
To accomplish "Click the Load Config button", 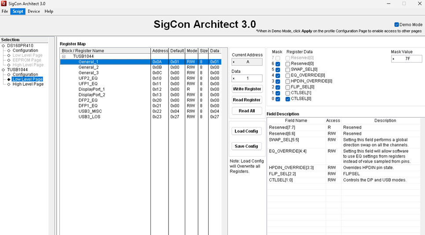I will (x=246, y=131).
